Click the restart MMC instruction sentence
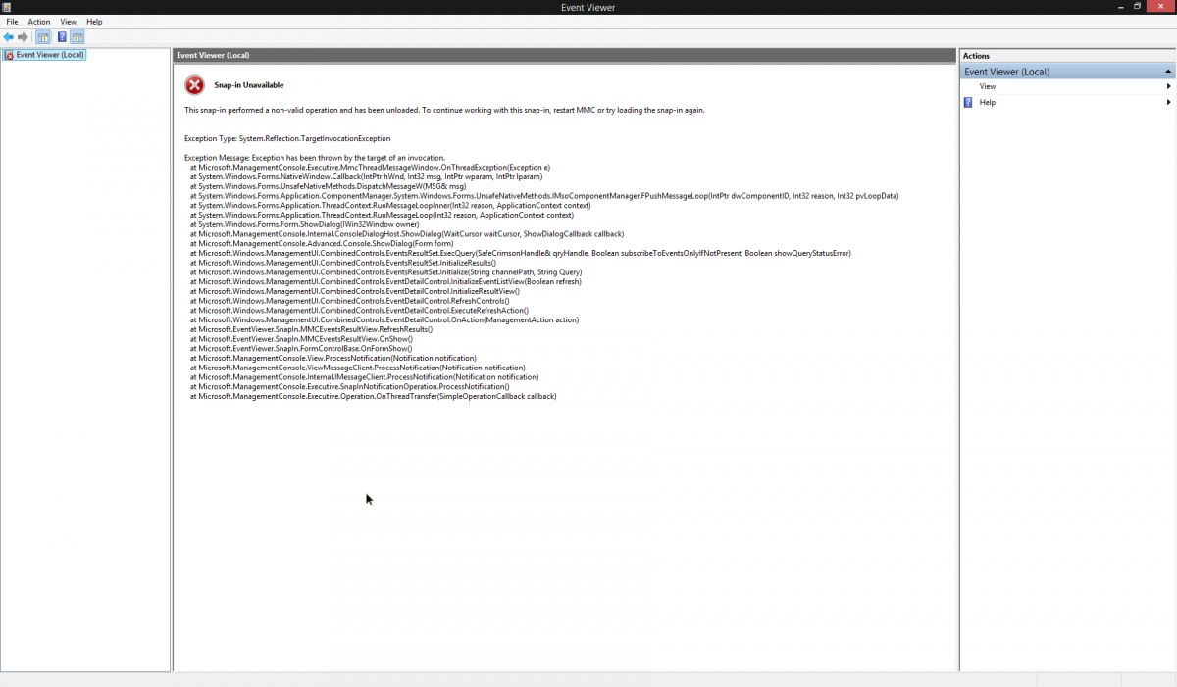This screenshot has height=687, width=1177. point(444,110)
